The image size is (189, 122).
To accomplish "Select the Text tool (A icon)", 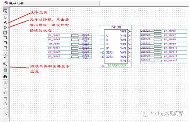I will 5,23.
